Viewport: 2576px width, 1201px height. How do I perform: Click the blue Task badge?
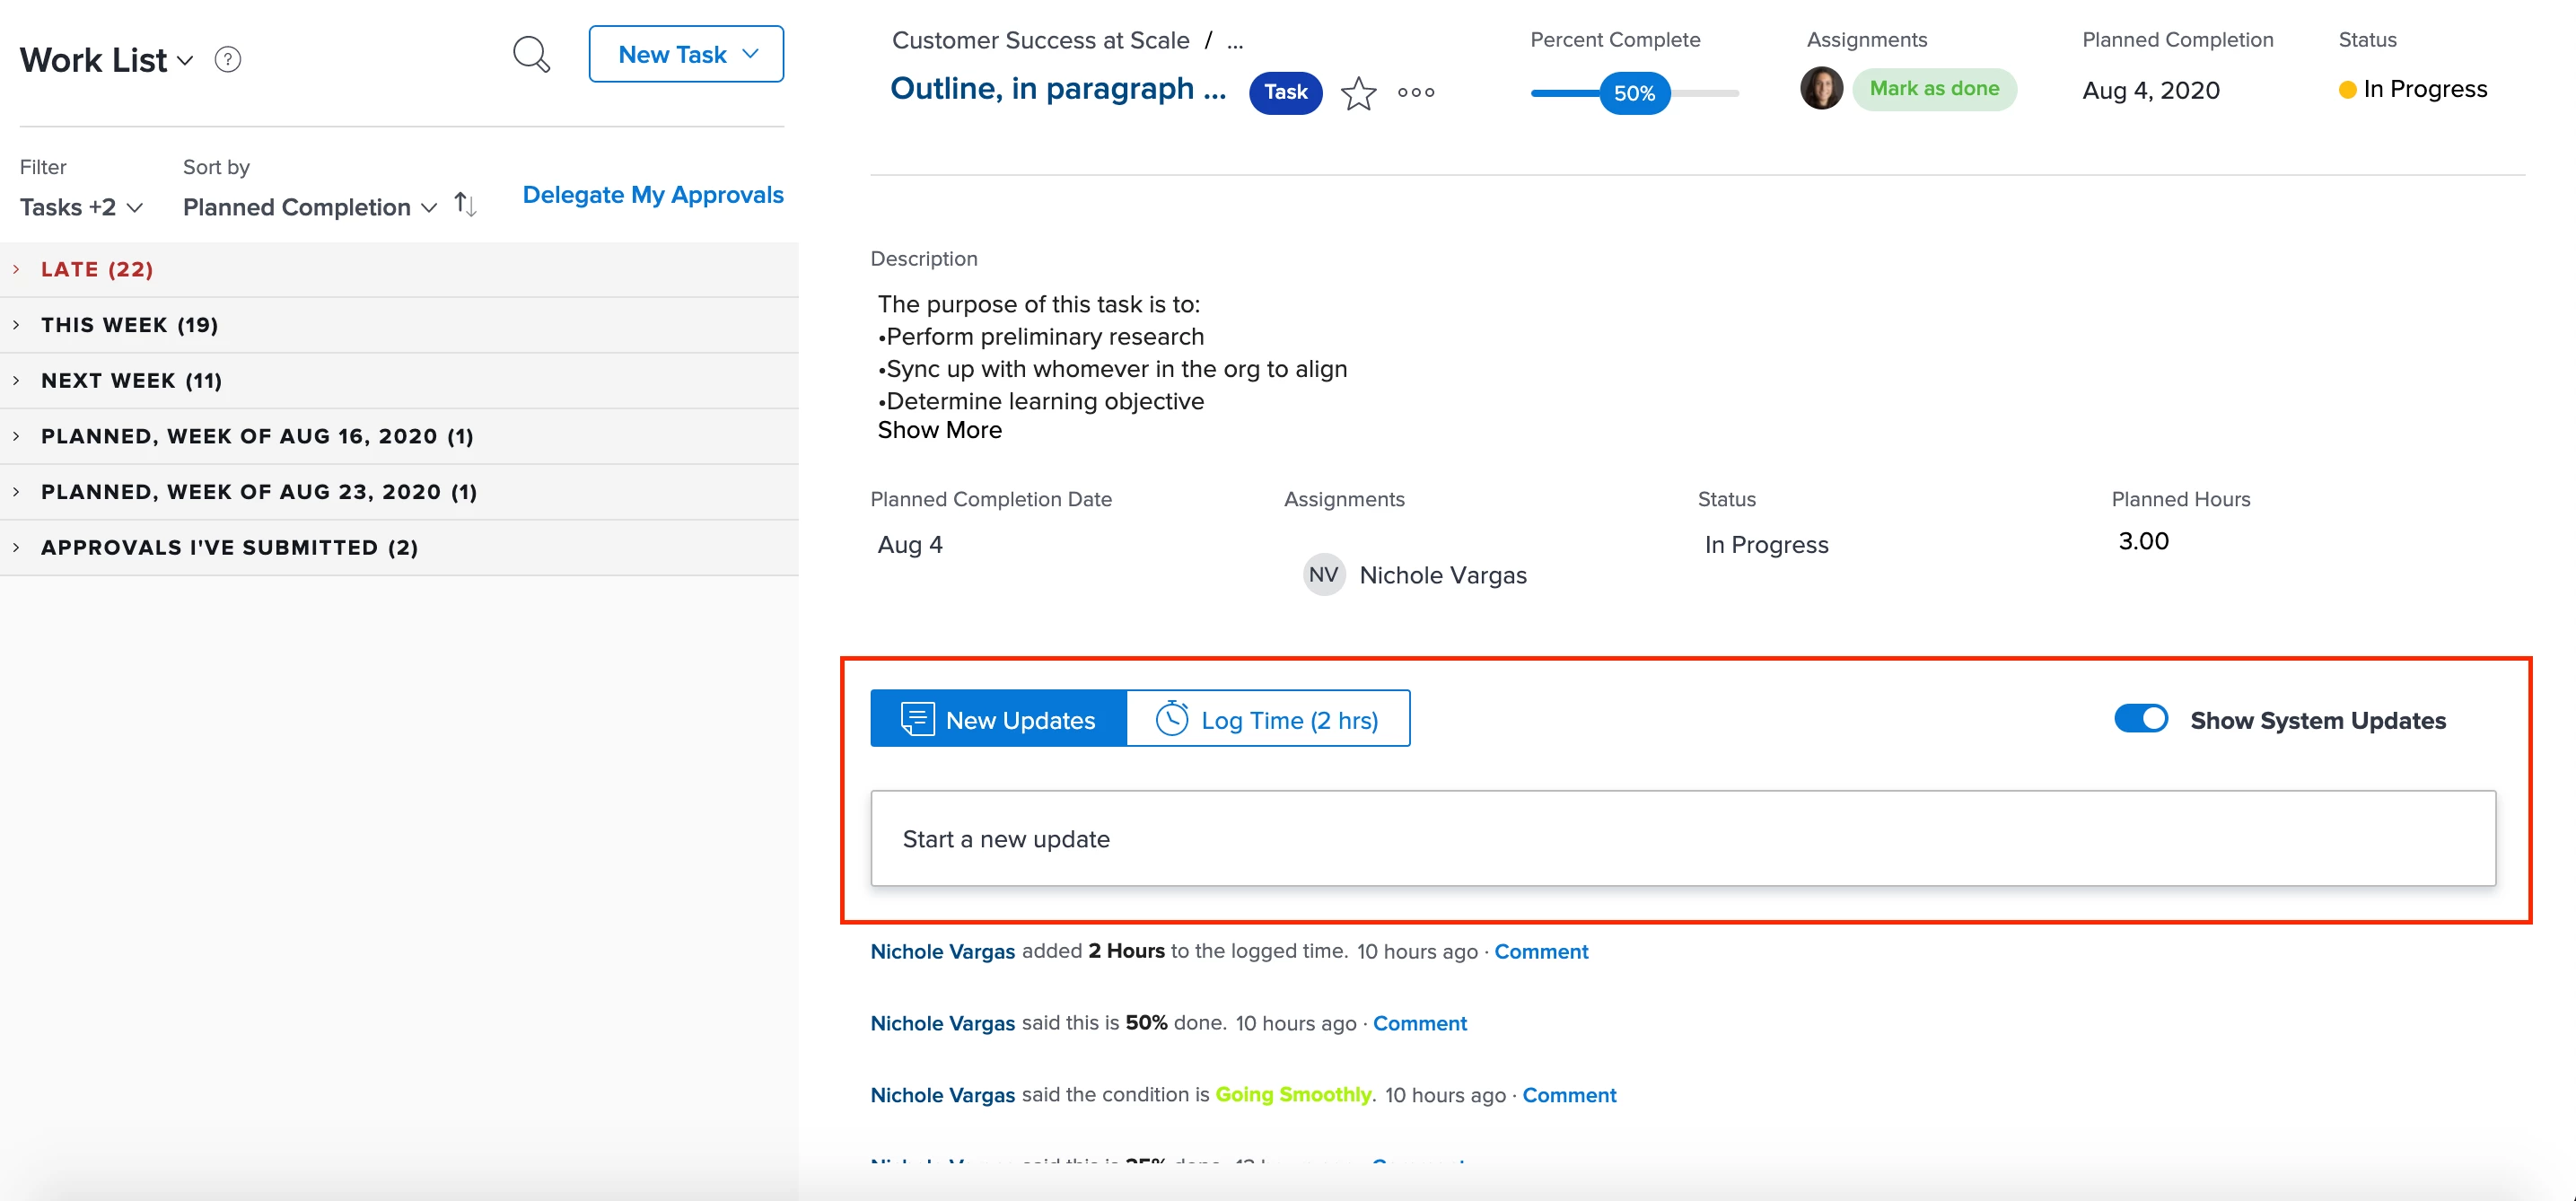click(1285, 92)
